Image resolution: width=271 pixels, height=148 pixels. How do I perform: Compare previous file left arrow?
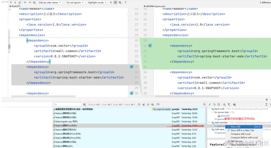[25, 3]
